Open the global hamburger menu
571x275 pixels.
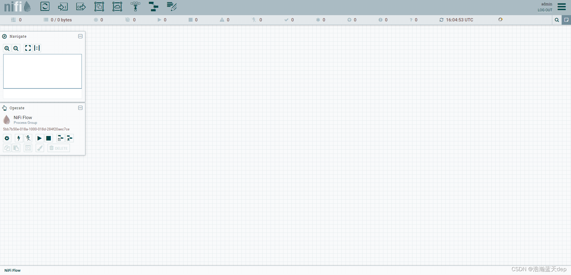[561, 7]
